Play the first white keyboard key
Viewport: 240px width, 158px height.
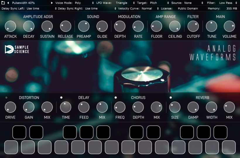(11, 147)
